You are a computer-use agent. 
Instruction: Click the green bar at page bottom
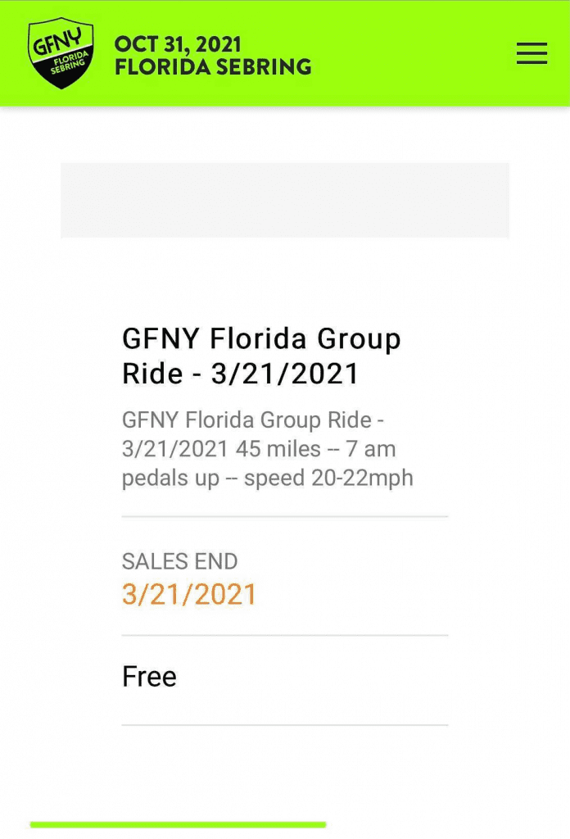click(x=178, y=824)
